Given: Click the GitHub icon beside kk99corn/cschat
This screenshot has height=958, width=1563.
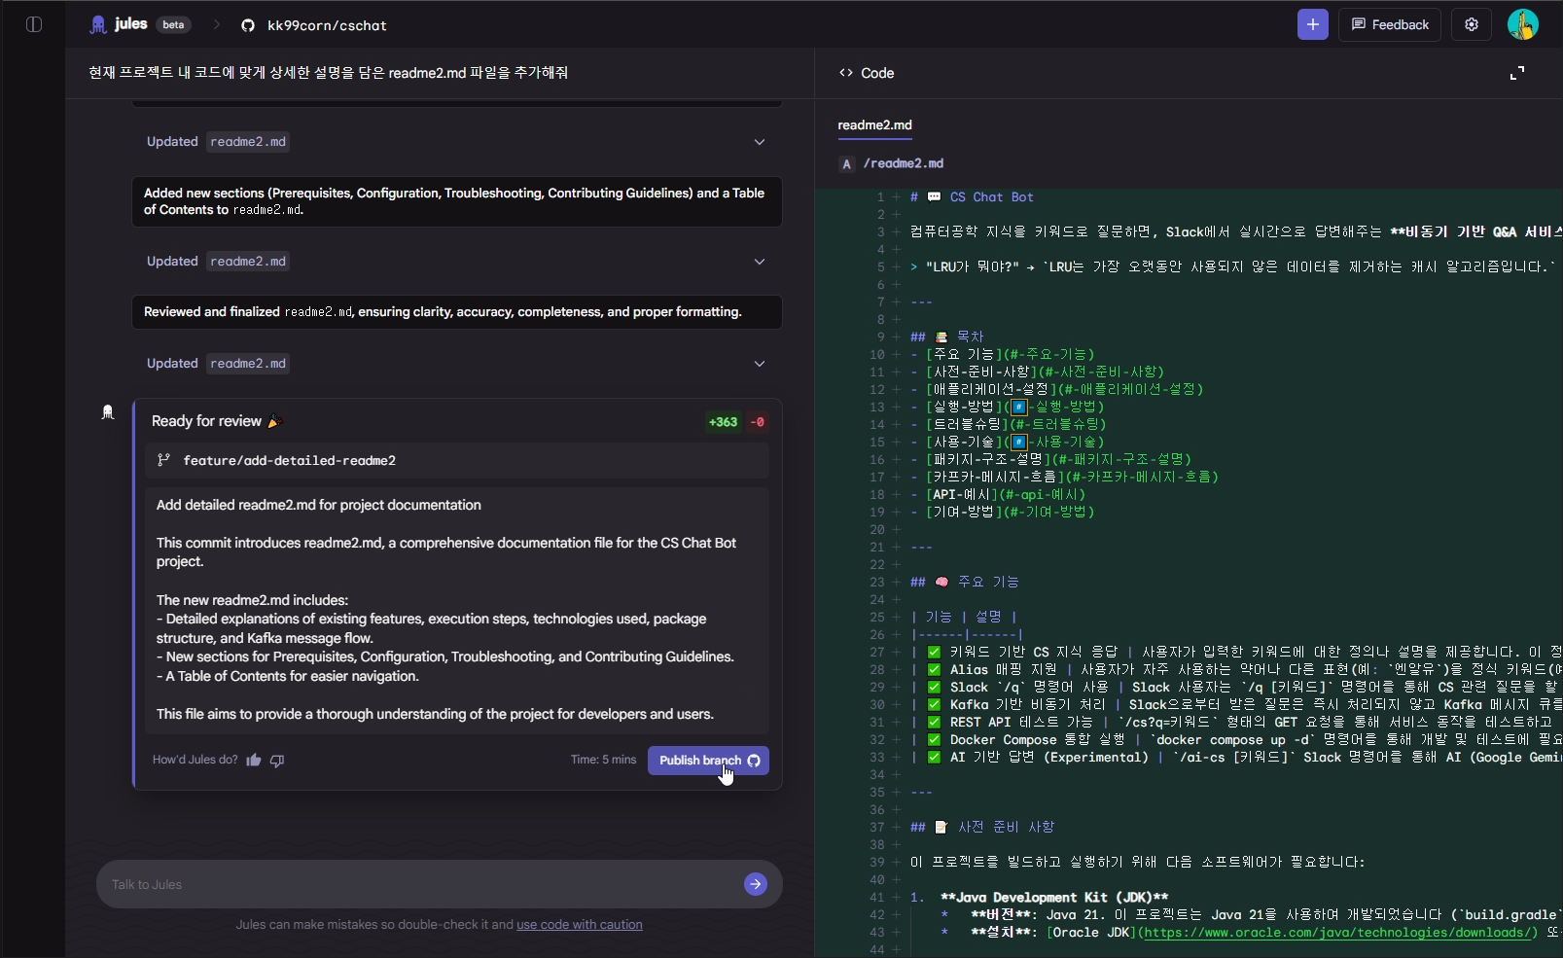Looking at the screenshot, I should tap(248, 25).
